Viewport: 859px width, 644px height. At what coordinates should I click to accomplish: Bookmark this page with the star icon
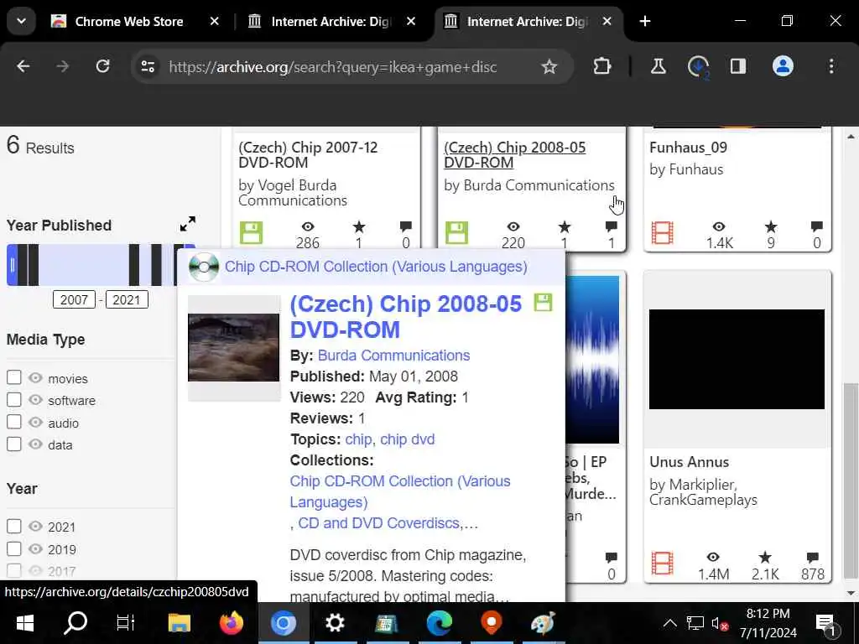549,67
